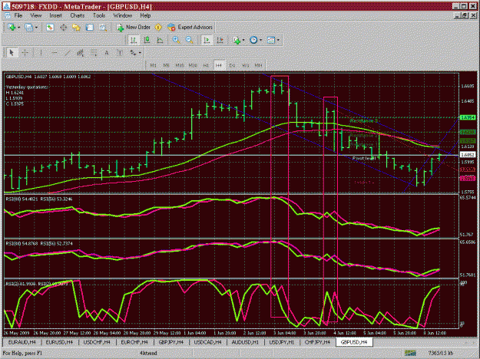Viewport: 480px width, 359px height.
Task: Switch to H1 timeframe
Action: 206,65
